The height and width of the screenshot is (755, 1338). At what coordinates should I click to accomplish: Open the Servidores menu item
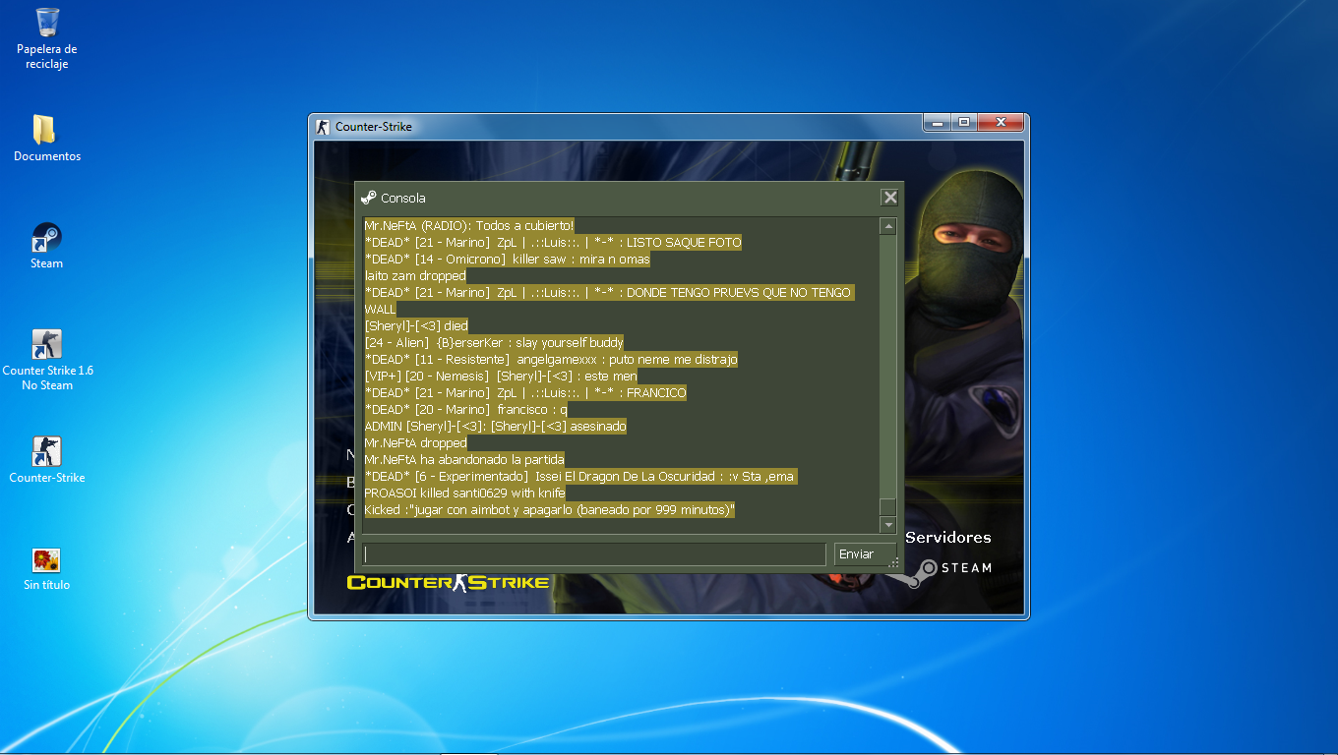(948, 538)
